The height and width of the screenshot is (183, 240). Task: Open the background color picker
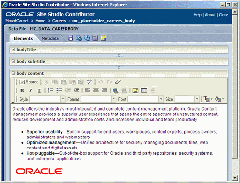click(x=219, y=99)
